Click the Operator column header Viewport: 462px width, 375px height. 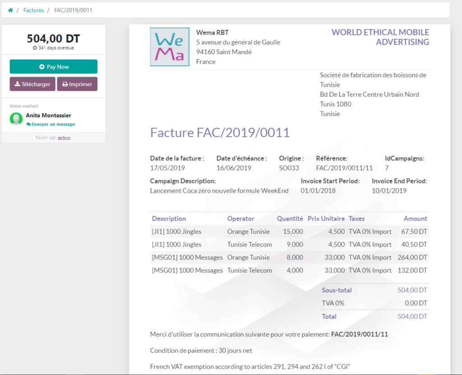pos(240,218)
